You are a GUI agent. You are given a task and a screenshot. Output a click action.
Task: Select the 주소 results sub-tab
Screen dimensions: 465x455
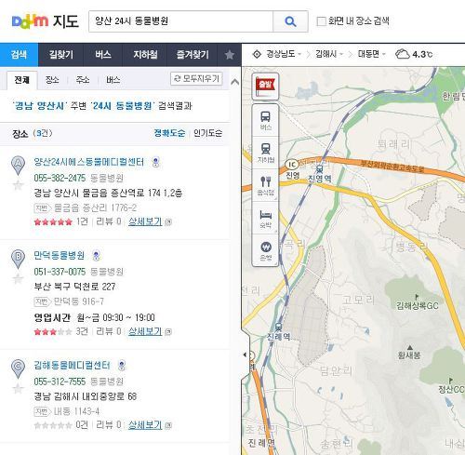83,80
